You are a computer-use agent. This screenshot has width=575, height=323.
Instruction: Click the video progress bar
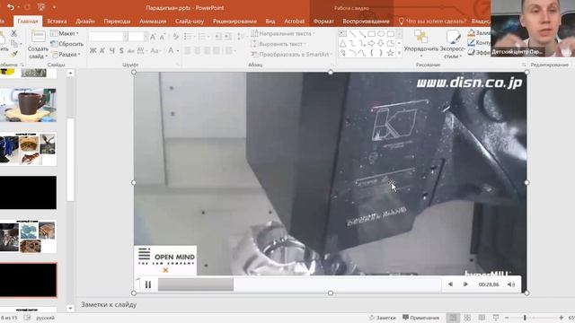tap(299, 284)
